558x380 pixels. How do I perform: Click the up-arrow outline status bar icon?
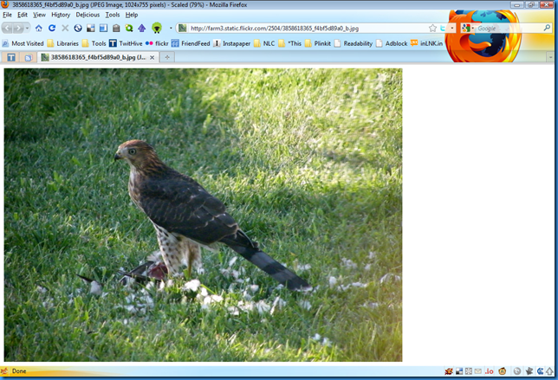pyautogui.click(x=549, y=371)
